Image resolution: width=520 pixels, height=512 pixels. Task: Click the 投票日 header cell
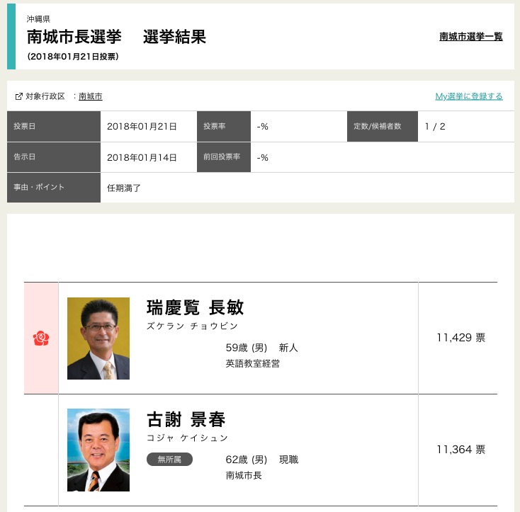point(54,127)
